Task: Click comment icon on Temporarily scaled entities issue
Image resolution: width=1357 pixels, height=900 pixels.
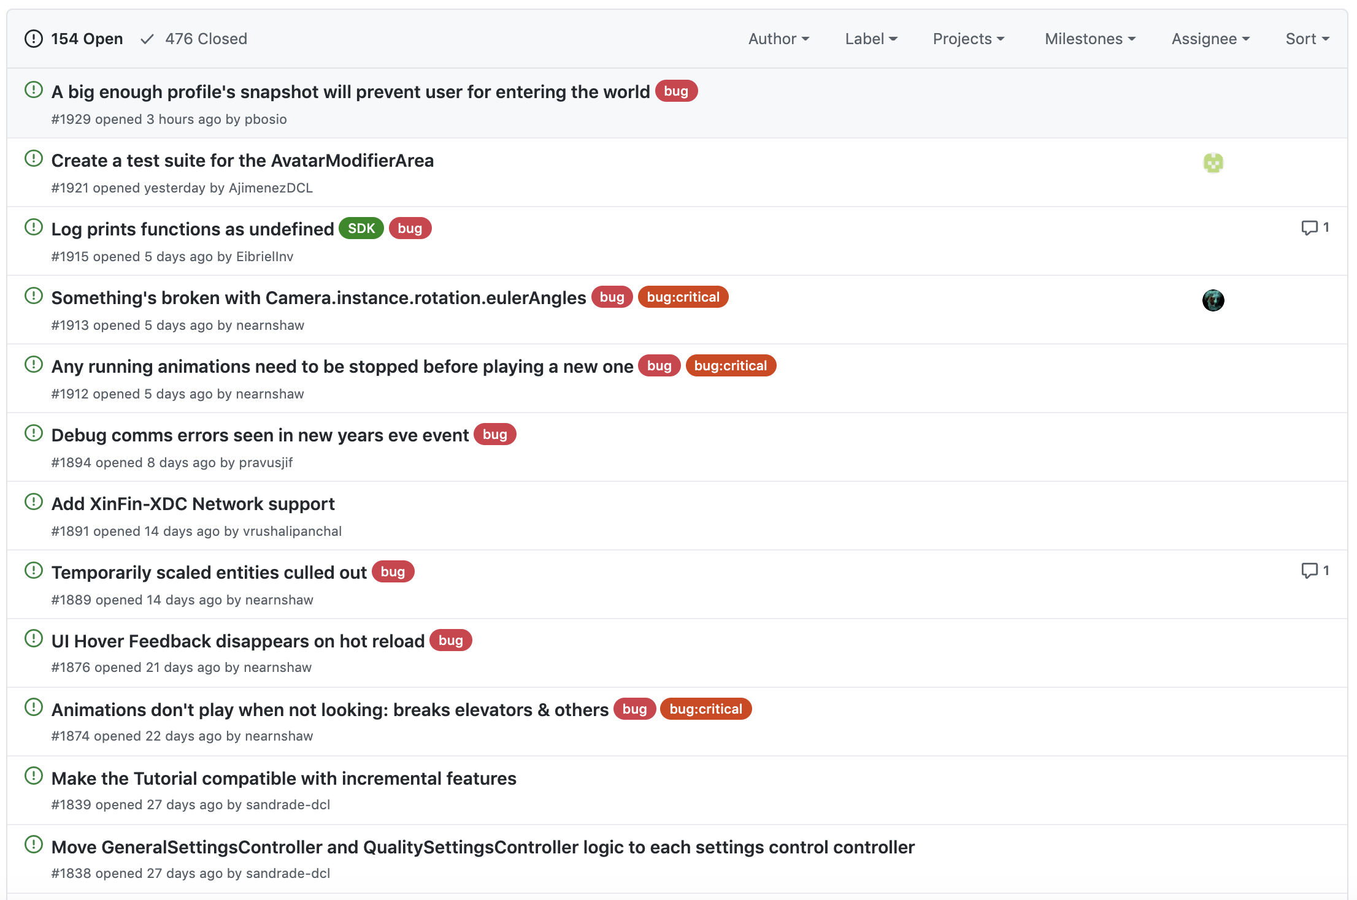Action: click(1309, 571)
